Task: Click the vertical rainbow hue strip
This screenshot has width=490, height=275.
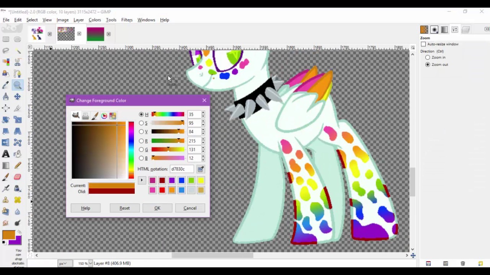Action: (131, 150)
